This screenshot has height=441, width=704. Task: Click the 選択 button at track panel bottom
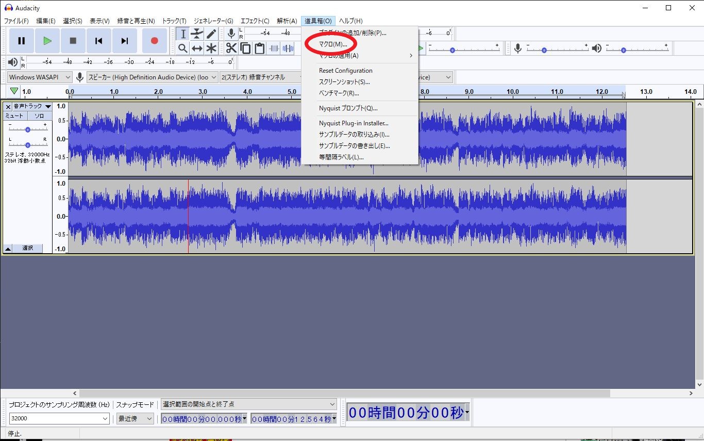[28, 249]
